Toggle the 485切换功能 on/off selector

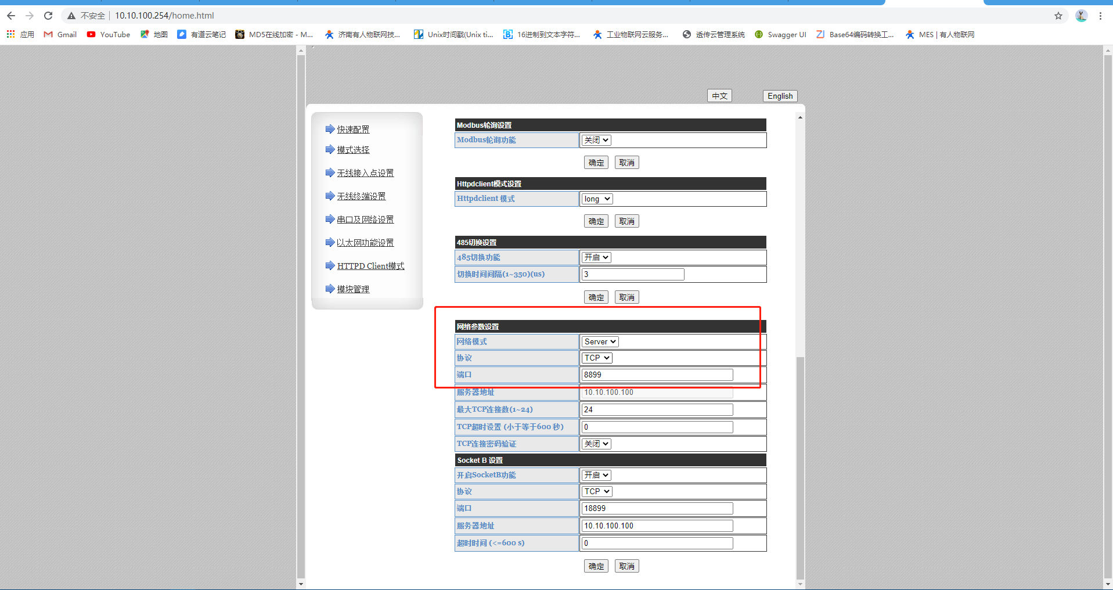coord(596,257)
